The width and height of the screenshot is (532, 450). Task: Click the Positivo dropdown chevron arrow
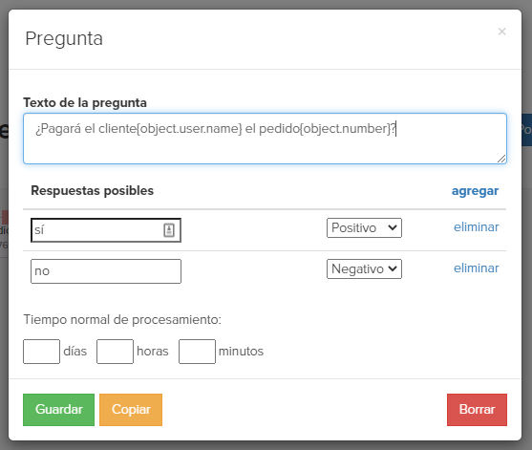pyautogui.click(x=393, y=227)
